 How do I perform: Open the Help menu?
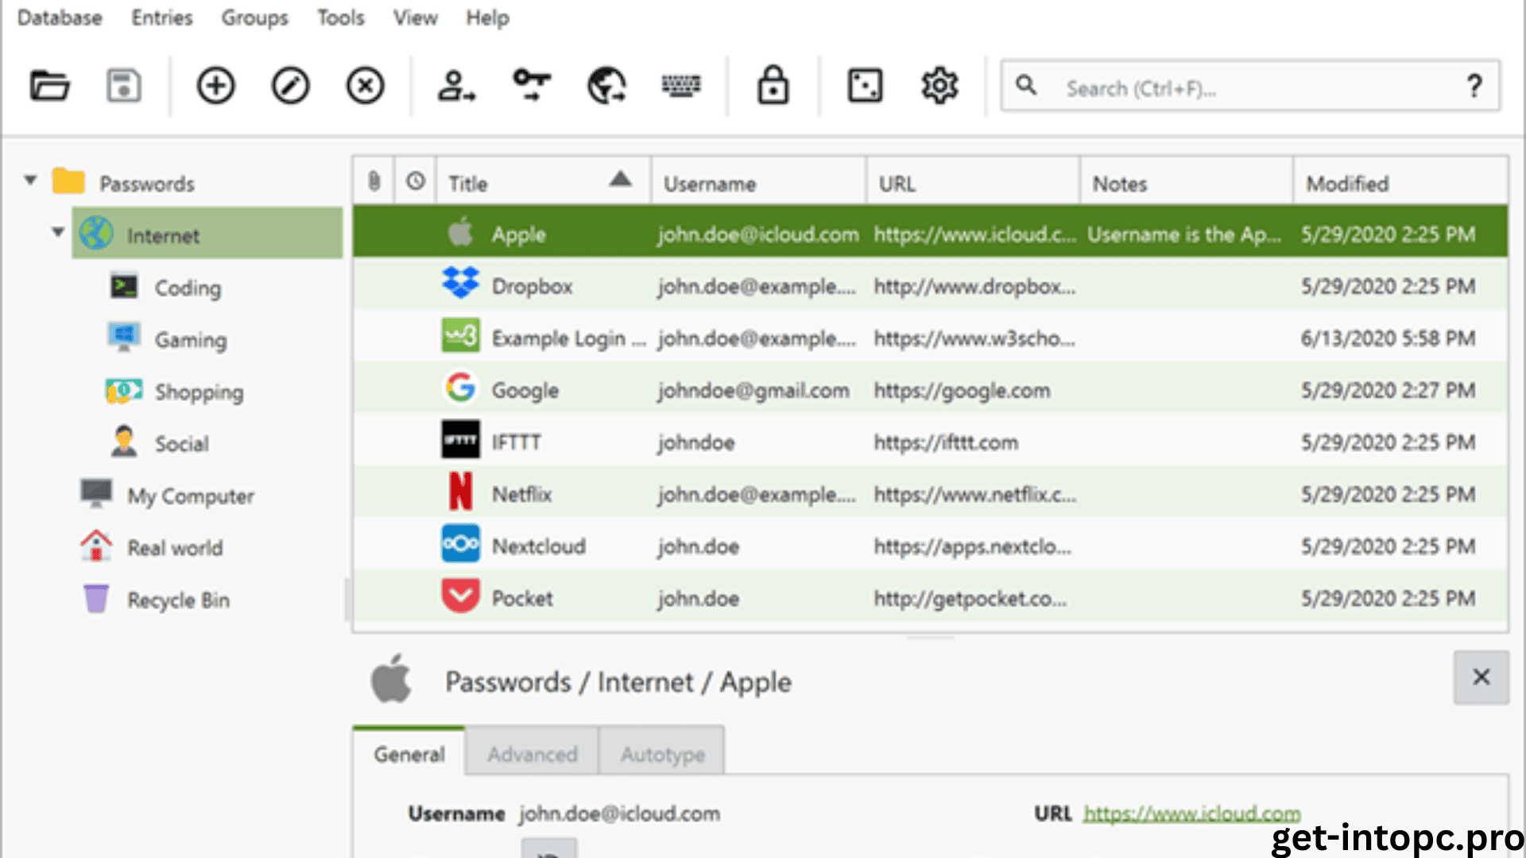tap(487, 17)
